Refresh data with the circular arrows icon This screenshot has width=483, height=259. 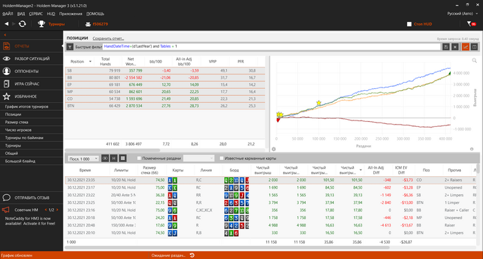coord(22,23)
